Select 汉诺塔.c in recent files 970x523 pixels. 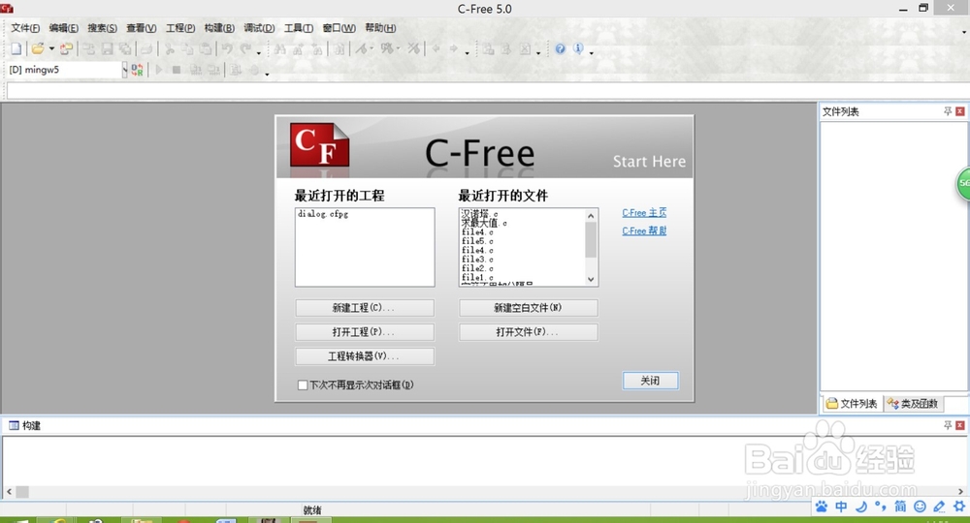tap(479, 214)
